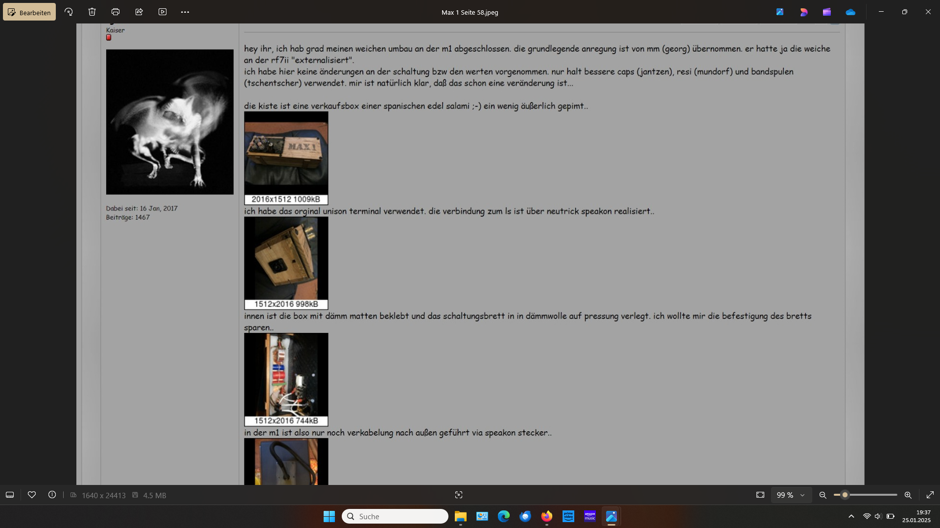Click the Dabei seit: 16 Jan, 2017 text
Screen dimensions: 940x528
click(x=142, y=208)
